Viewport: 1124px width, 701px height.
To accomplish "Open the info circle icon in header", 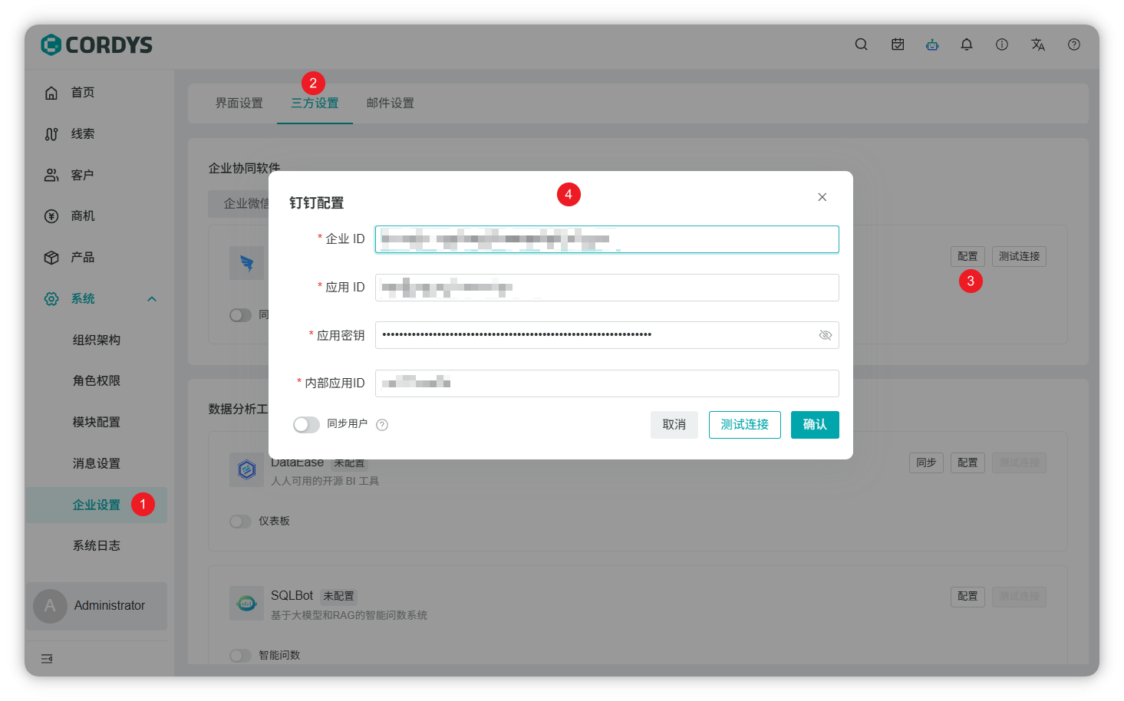I will [x=1002, y=44].
